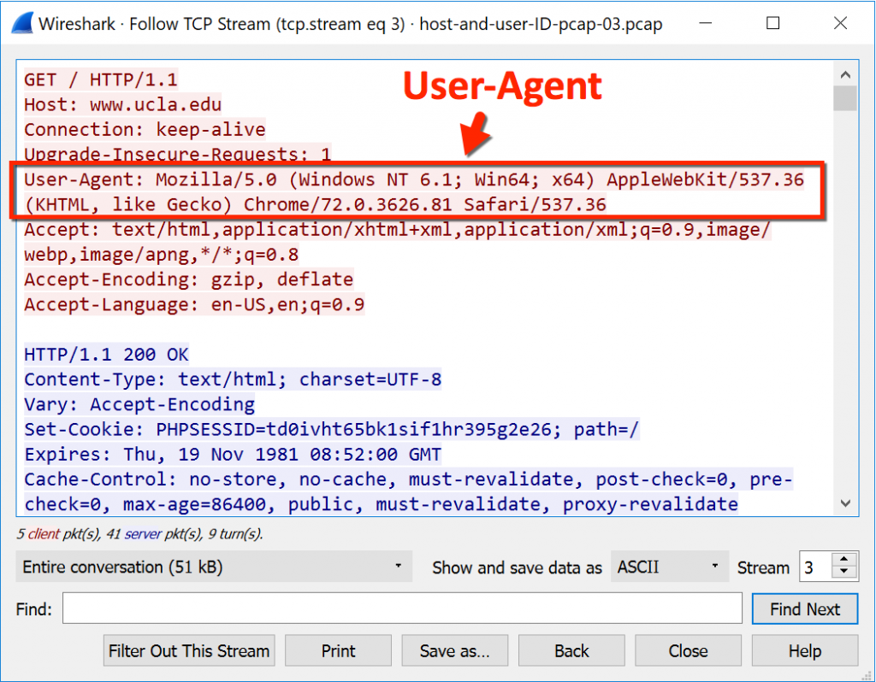The height and width of the screenshot is (682, 876).
Task: Click inside the Stream number field
Action: tap(814, 567)
